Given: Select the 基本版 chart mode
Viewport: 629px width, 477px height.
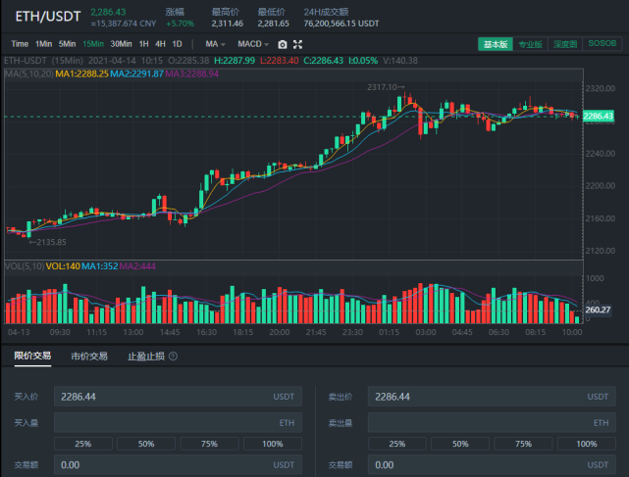Looking at the screenshot, I should click(496, 44).
